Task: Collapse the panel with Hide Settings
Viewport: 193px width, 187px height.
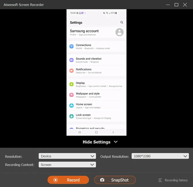Action: point(100,142)
